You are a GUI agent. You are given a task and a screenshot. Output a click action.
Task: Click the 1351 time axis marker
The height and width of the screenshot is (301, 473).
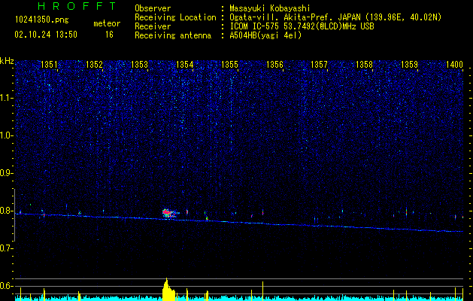pyautogui.click(x=49, y=64)
